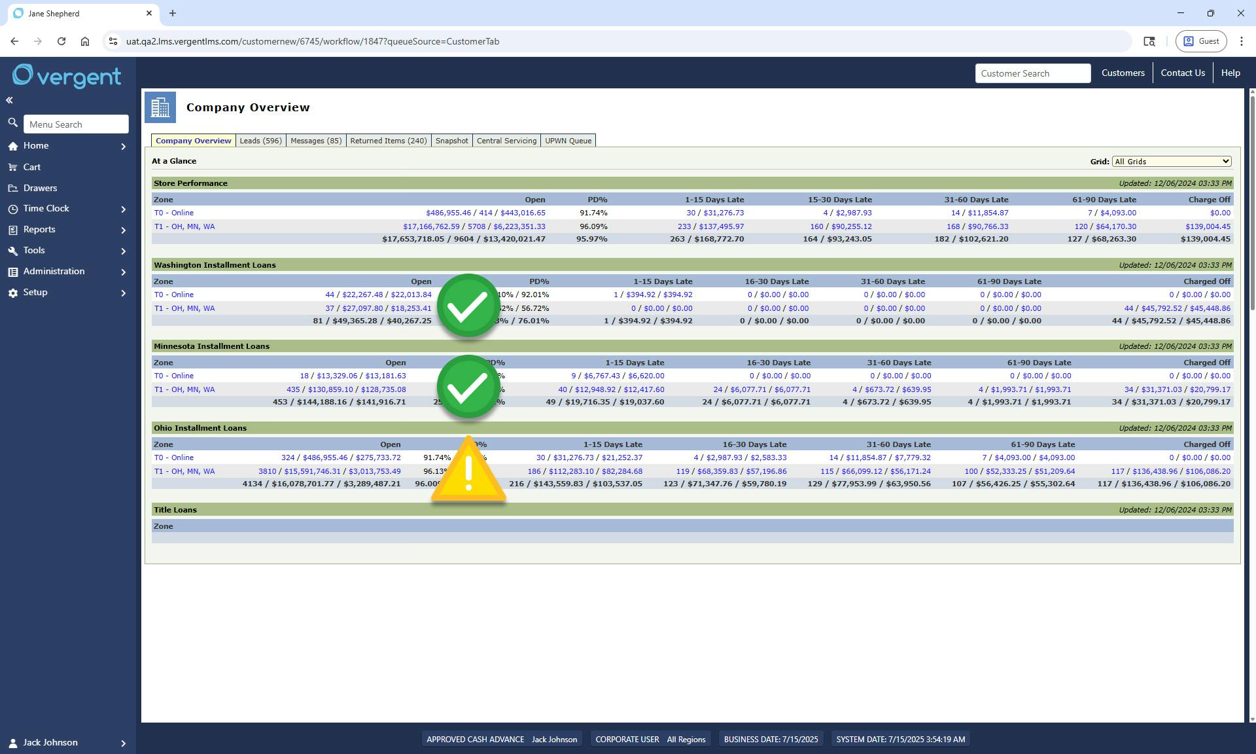The height and width of the screenshot is (754, 1256).
Task: Expand the Setup submenu arrow
Action: tap(123, 293)
